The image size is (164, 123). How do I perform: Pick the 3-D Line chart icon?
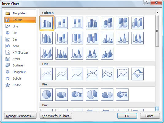coord(137,74)
